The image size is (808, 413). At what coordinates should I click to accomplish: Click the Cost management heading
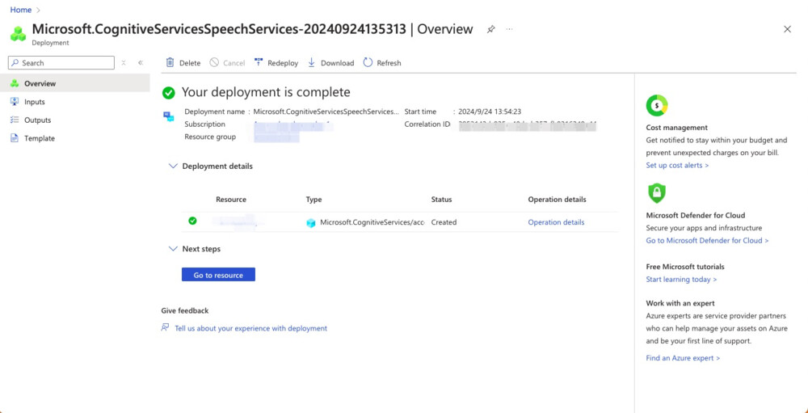676,128
